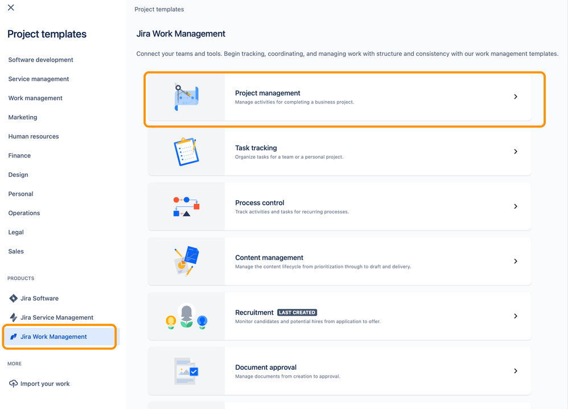Click the Import your work link
Viewport: 568px width, 409px height.
coord(45,383)
